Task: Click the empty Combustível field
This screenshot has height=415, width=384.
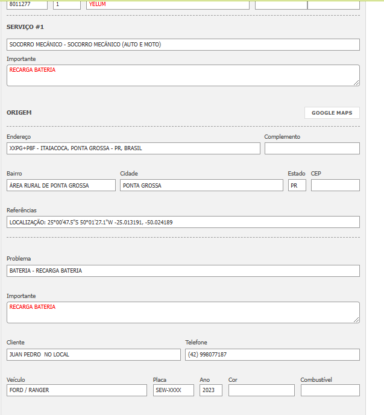Action: [330, 390]
